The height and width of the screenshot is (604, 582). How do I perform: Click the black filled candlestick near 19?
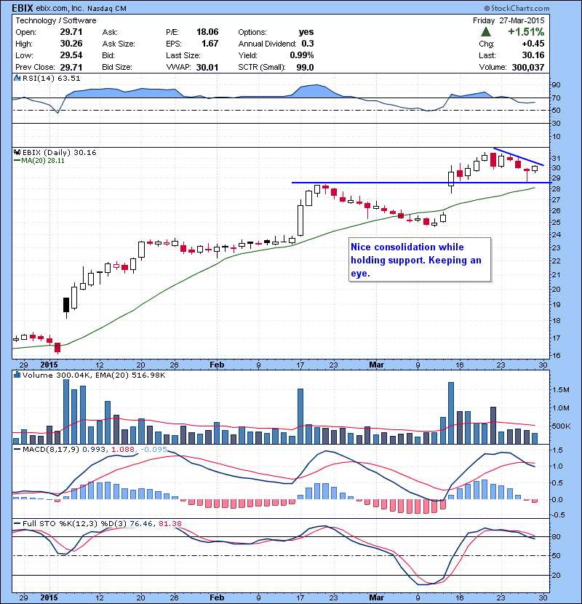(x=66, y=305)
